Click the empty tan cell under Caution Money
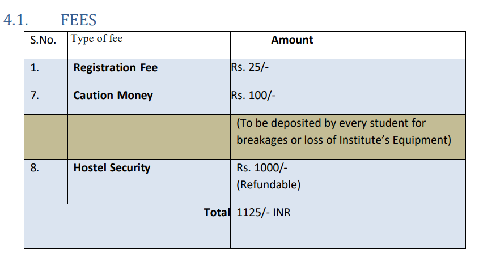 (149, 137)
